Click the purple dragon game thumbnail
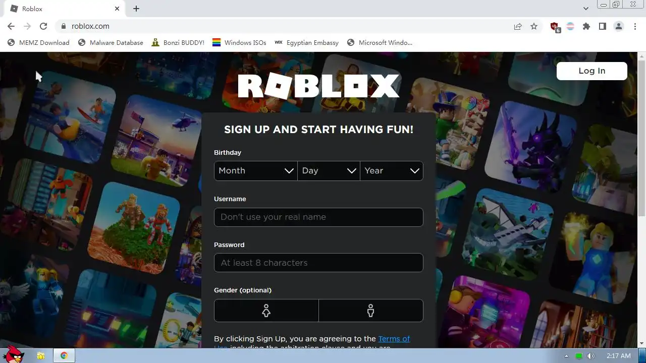This screenshot has height=363, width=646. (x=531, y=146)
